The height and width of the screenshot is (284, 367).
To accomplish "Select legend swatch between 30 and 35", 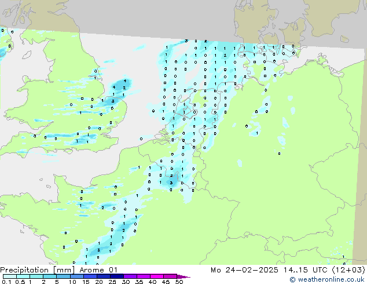I will pos(130,276).
